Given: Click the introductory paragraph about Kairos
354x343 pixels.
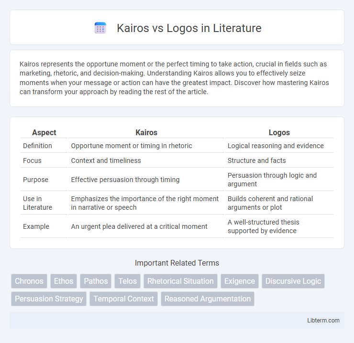Looking at the screenshot, I should pos(174,78).
